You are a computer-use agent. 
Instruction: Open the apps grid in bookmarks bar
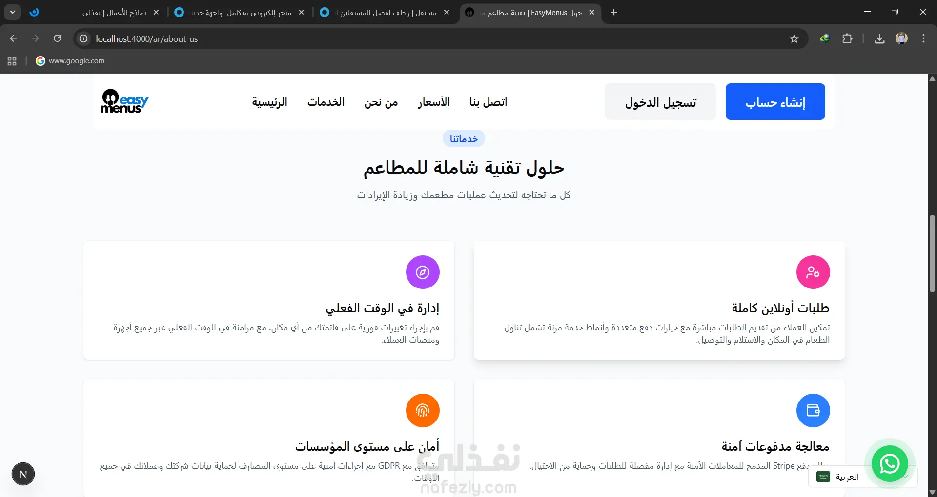(12, 61)
